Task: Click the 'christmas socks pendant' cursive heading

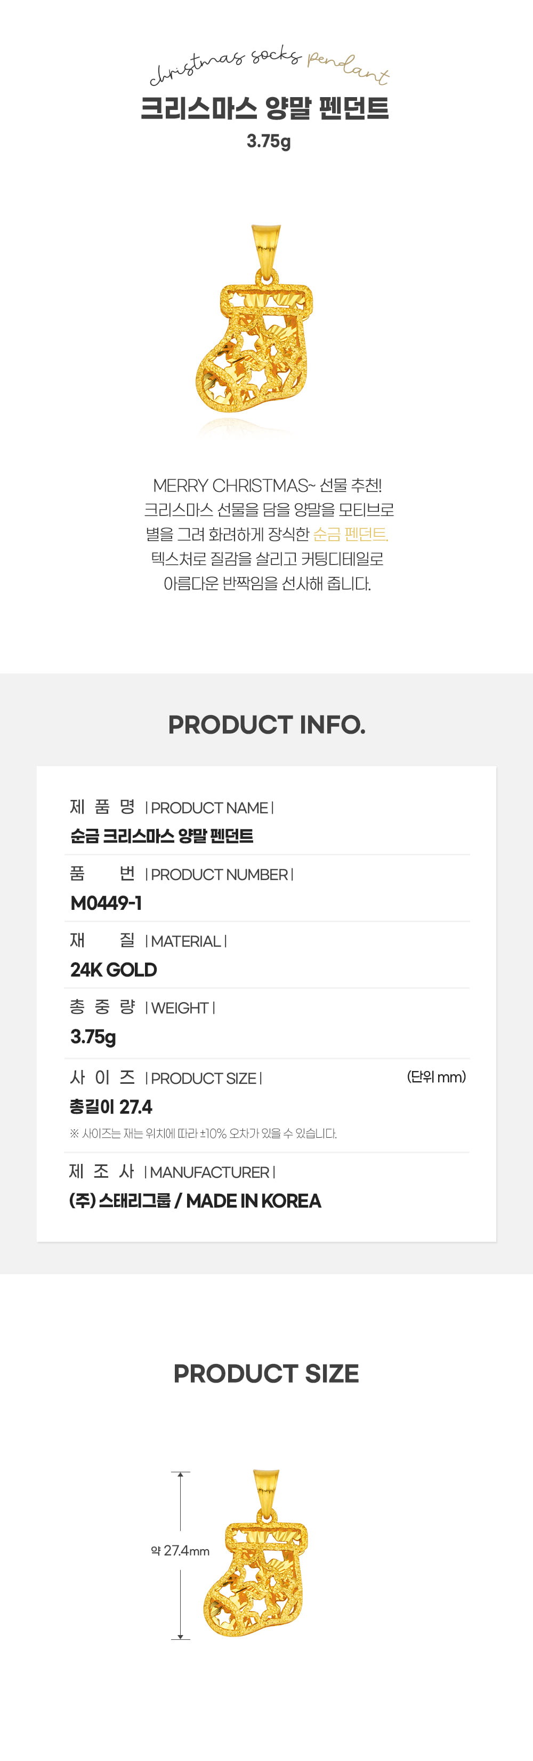Action: click(269, 66)
